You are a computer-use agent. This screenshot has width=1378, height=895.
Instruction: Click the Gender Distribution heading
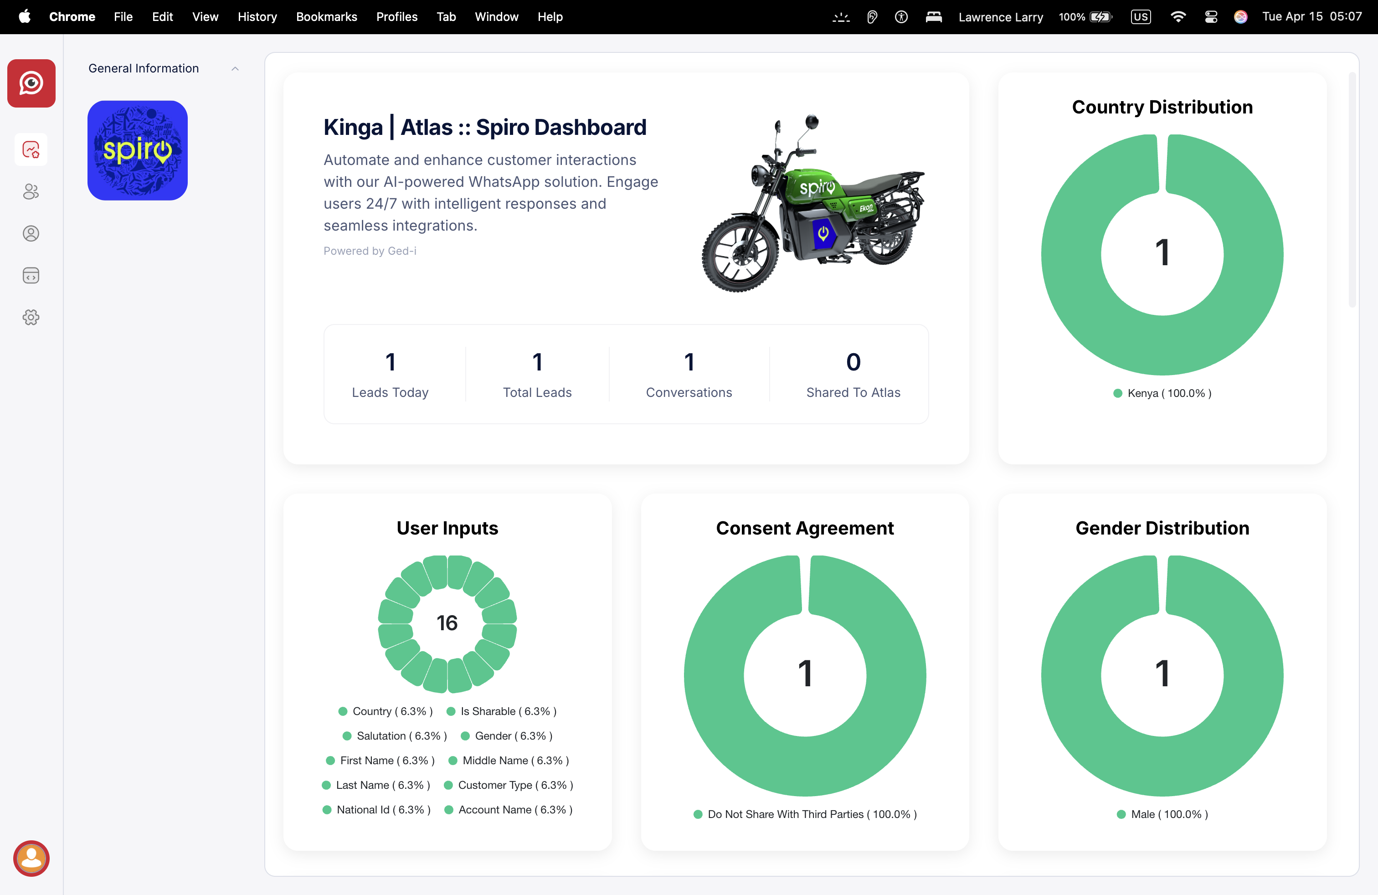tap(1162, 528)
